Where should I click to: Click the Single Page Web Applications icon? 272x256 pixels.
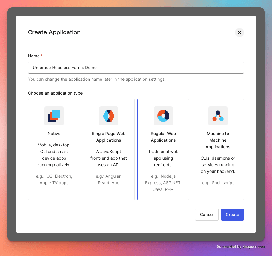108,116
